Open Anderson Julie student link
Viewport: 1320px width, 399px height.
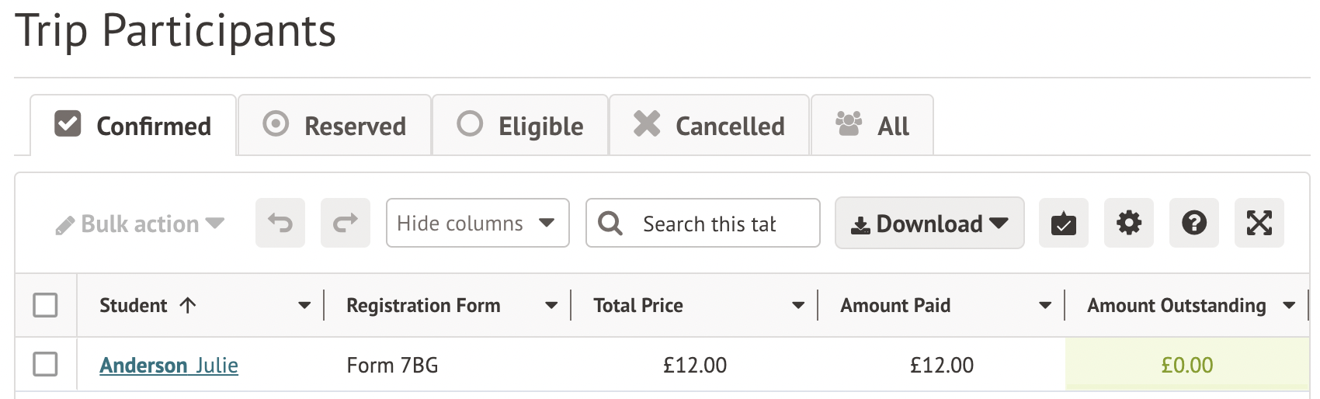point(168,365)
